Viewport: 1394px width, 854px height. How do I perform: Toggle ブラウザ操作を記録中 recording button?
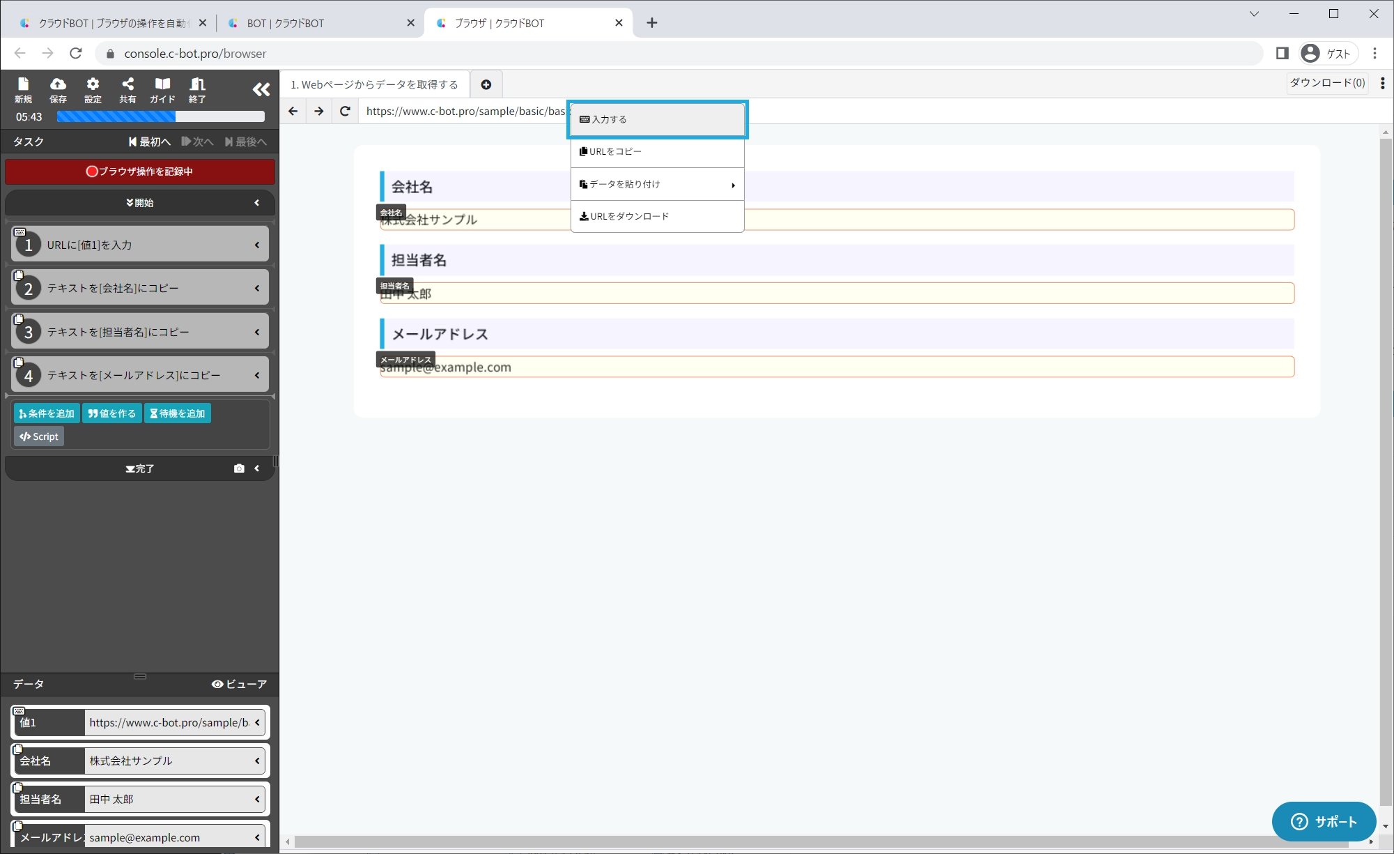(140, 171)
